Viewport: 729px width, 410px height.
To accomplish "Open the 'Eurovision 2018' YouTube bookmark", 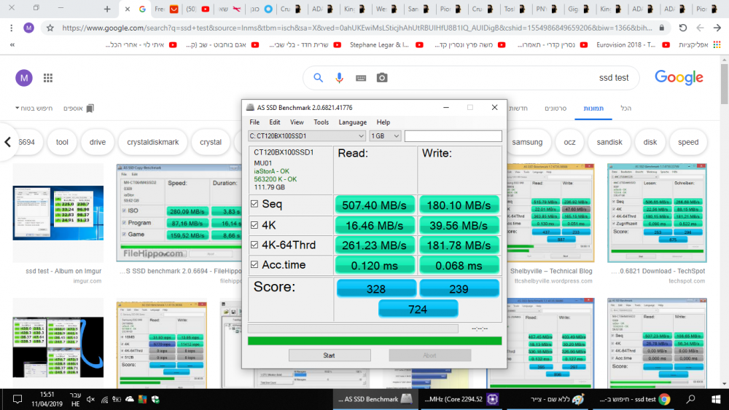I will click(x=634, y=44).
